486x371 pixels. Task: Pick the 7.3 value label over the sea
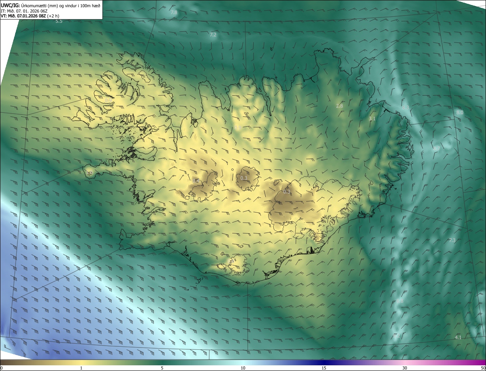point(452,241)
